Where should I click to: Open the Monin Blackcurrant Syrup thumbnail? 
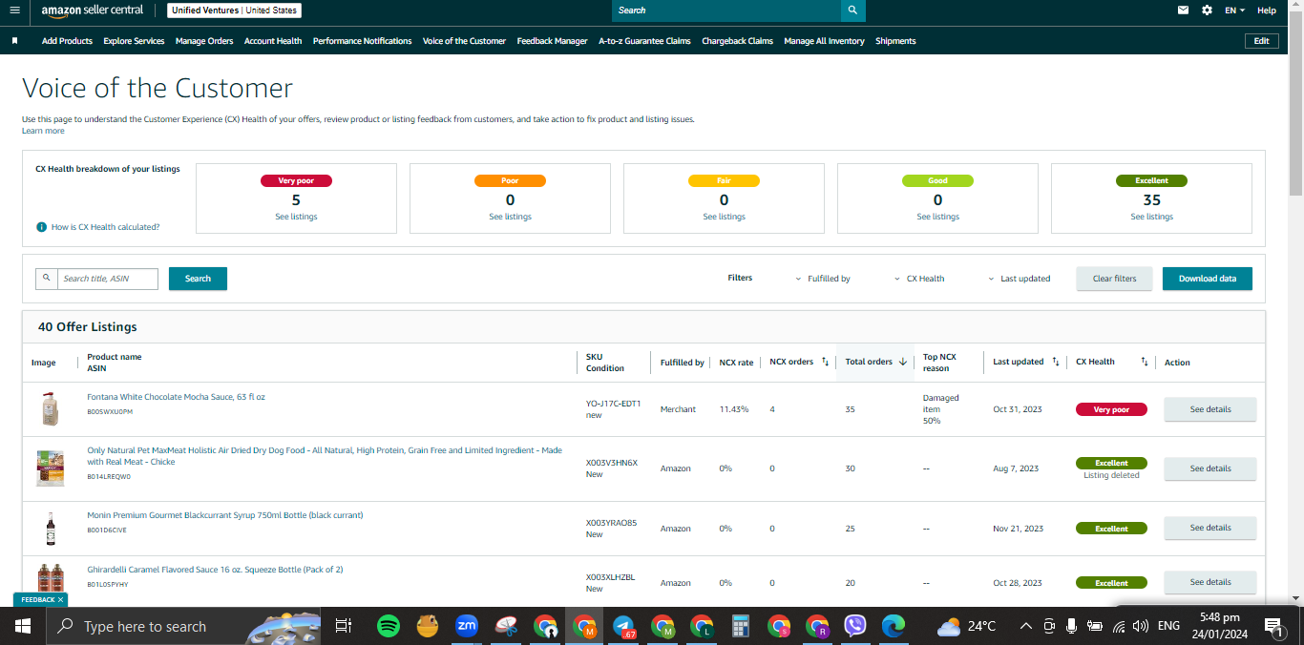51,528
